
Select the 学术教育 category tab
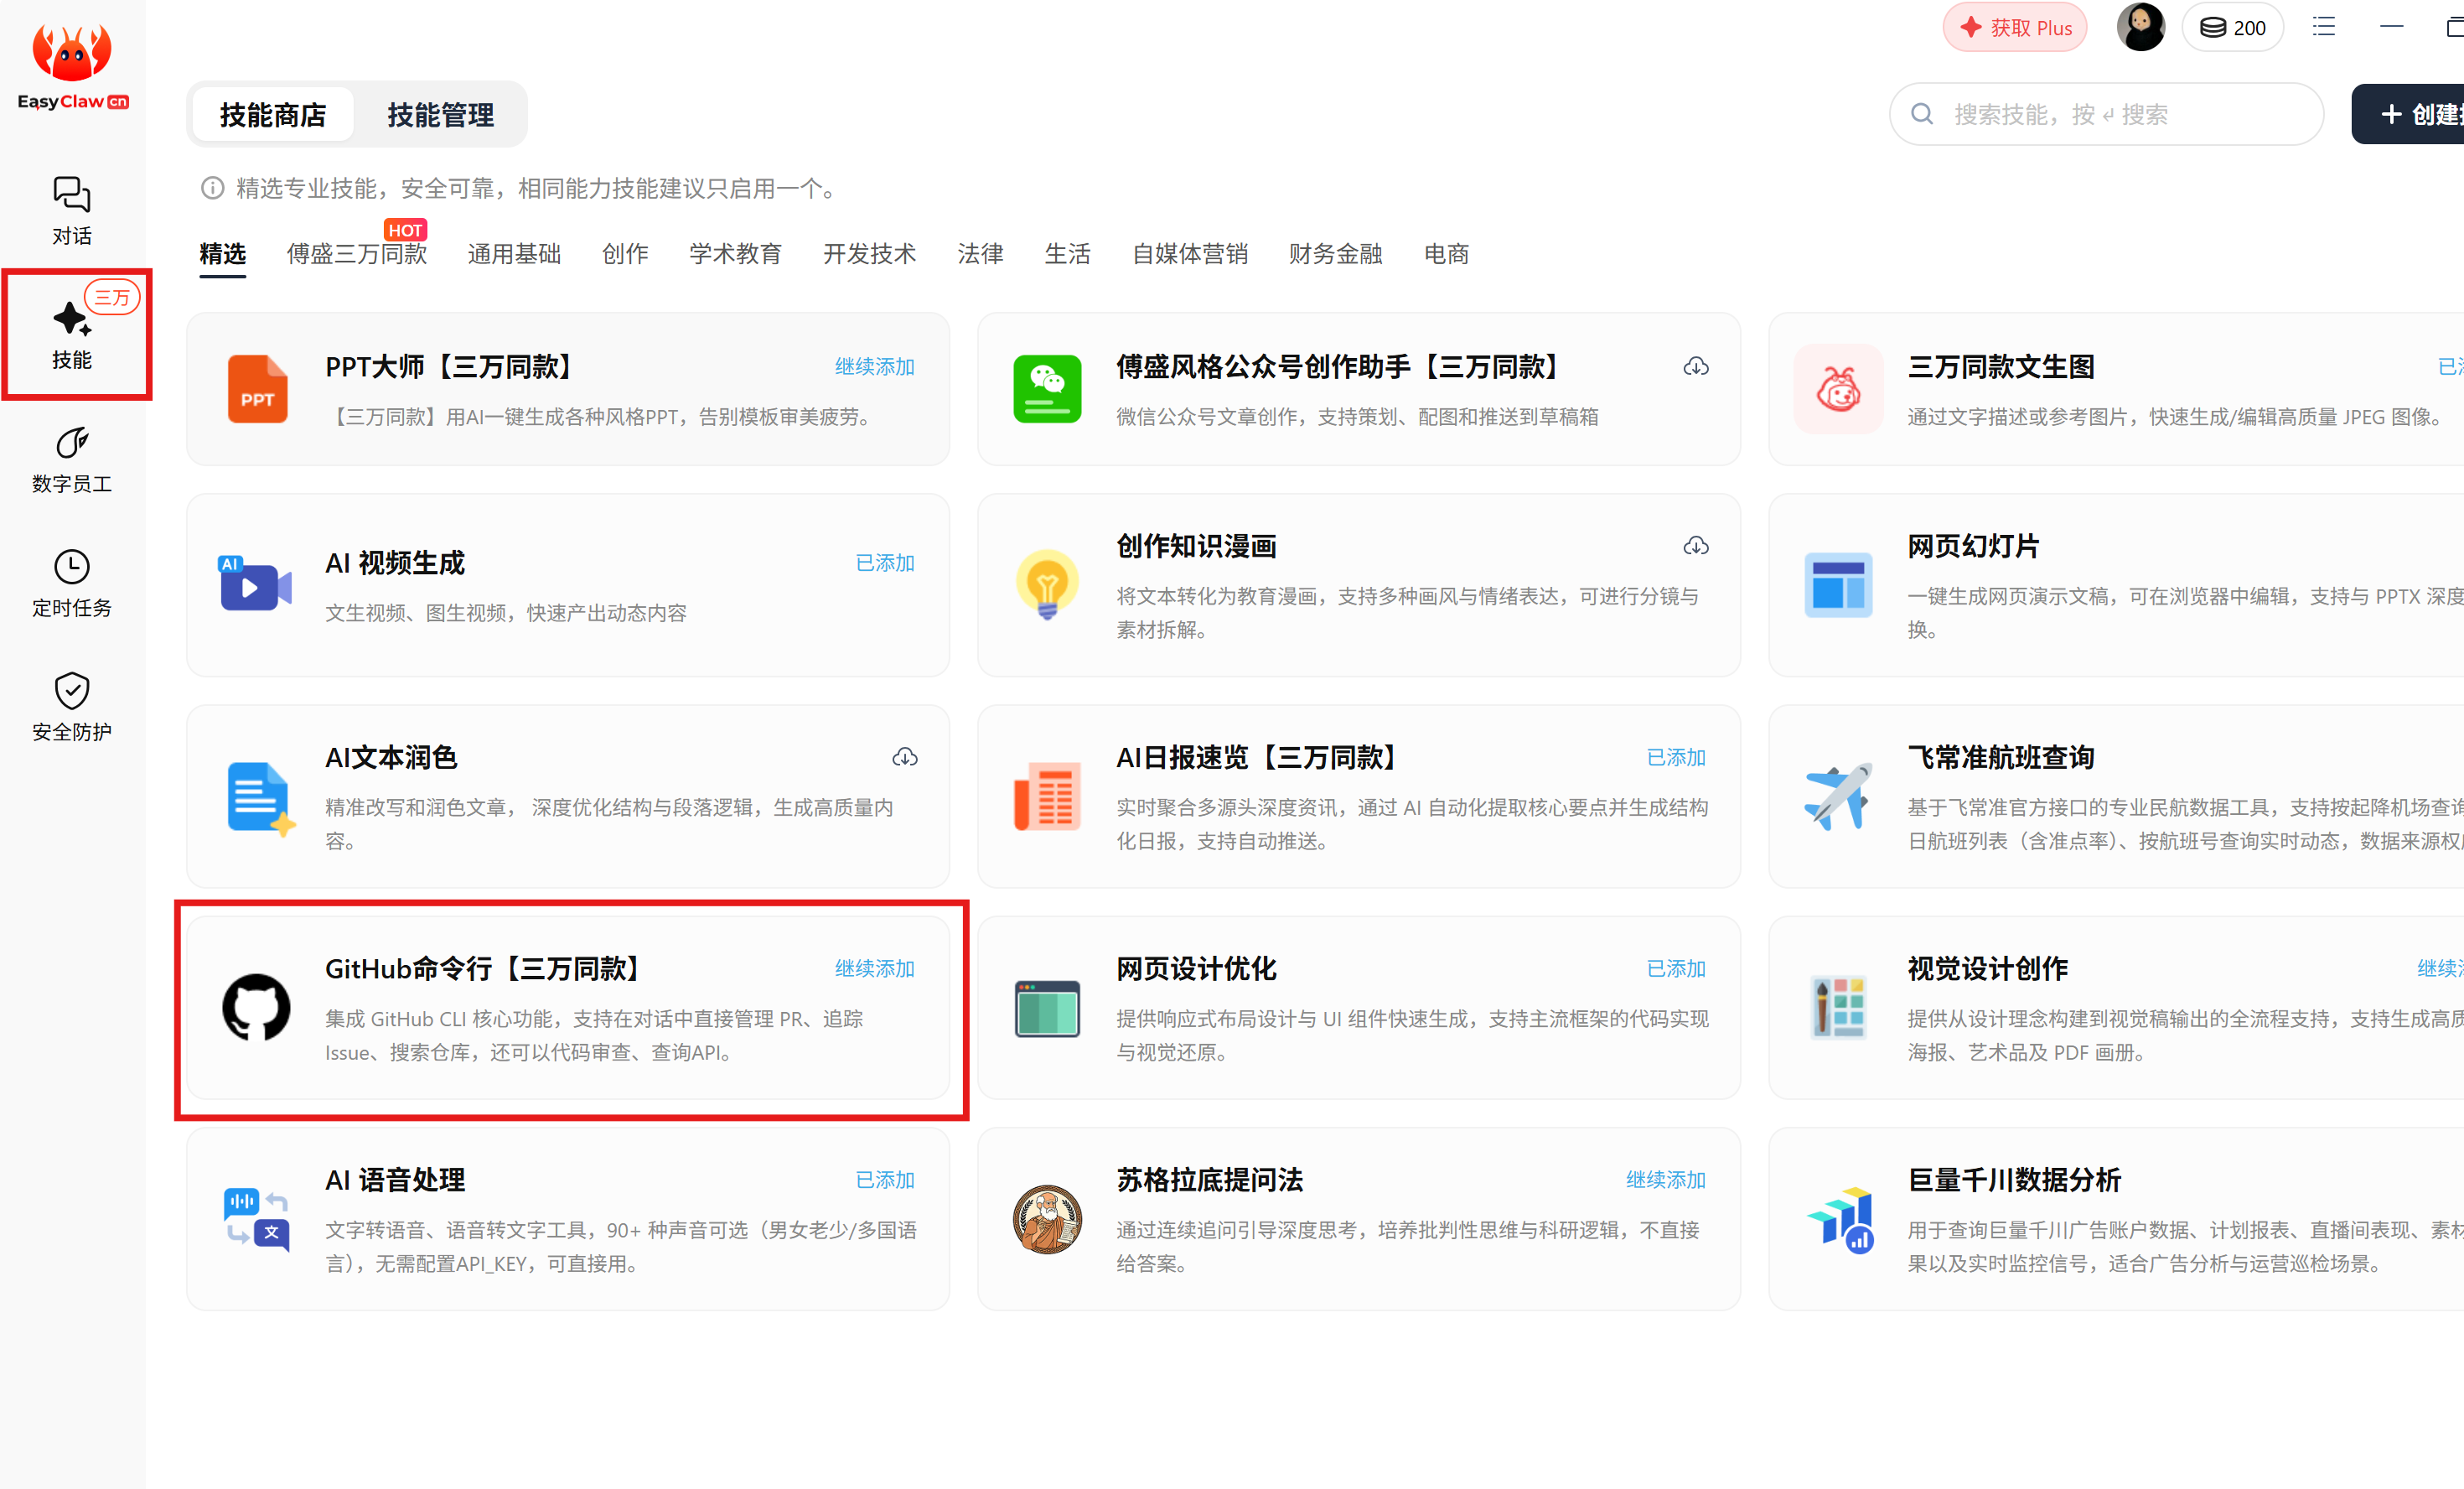click(x=735, y=254)
